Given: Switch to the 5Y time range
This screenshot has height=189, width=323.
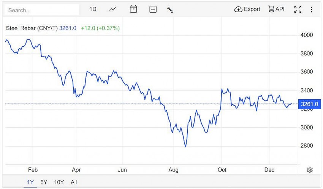Looking at the screenshot, I should point(44,182).
